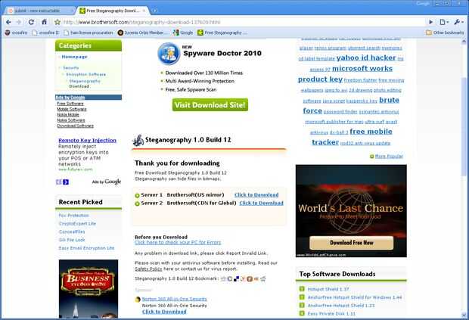Click check your PC for Errors link

[178, 243]
